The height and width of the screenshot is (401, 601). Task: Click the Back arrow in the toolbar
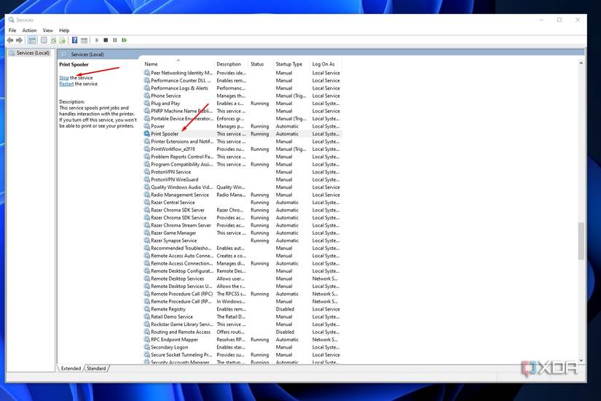[x=10, y=40]
